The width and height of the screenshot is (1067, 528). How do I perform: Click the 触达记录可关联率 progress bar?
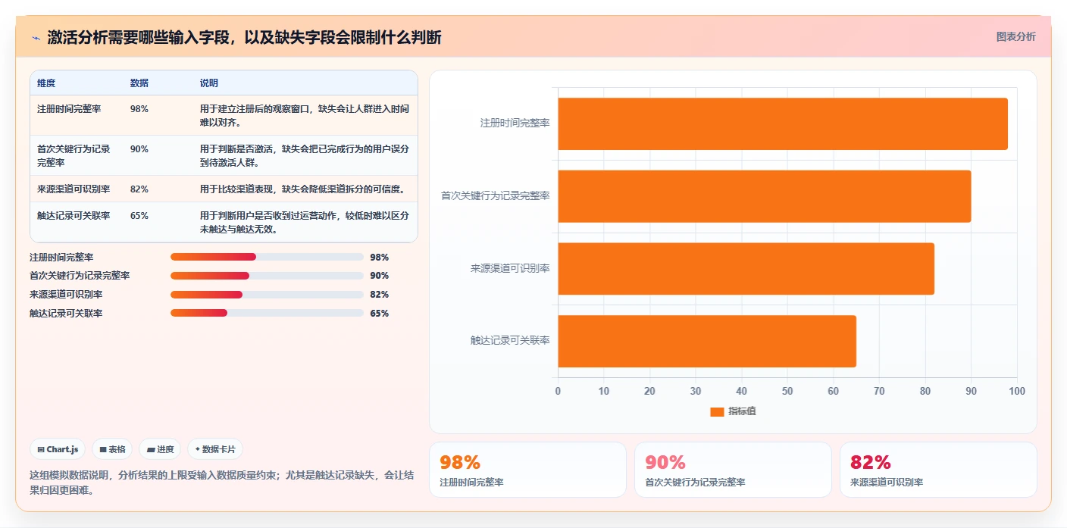(x=267, y=314)
